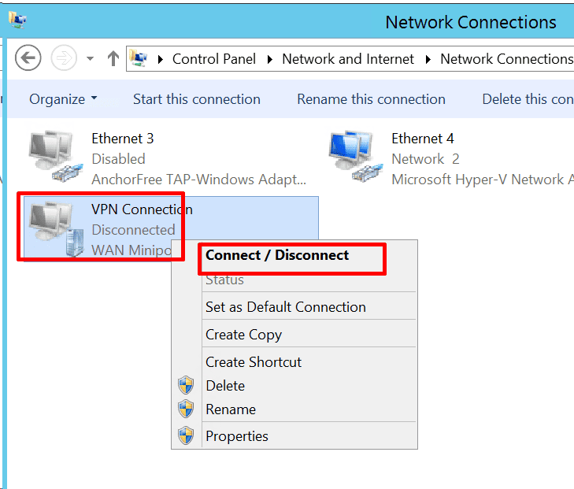Expand the chevron before Control Panel
Image resolution: width=574 pixels, height=489 pixels.
160,59
